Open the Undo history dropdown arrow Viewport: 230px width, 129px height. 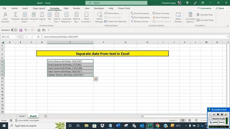point(28,30)
